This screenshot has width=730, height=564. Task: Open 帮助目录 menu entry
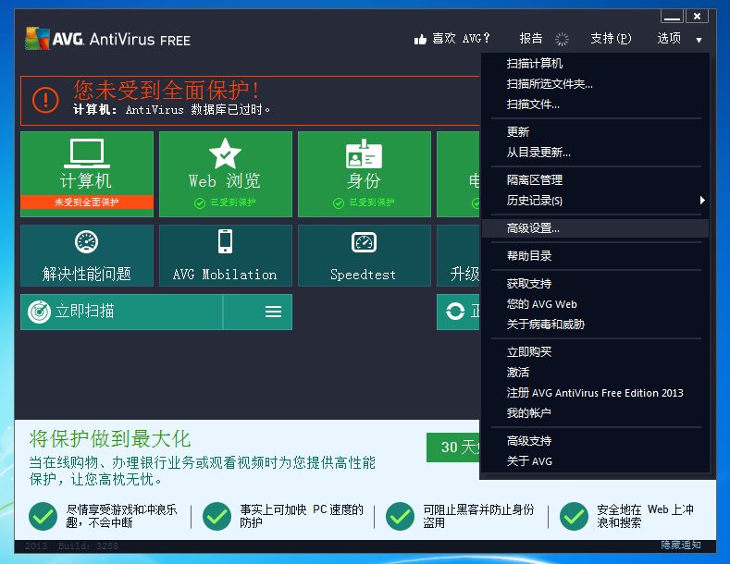click(x=596, y=255)
